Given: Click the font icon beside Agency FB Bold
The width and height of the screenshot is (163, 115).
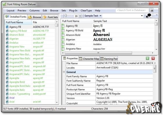Looking at the screenshot, I should [7, 31].
